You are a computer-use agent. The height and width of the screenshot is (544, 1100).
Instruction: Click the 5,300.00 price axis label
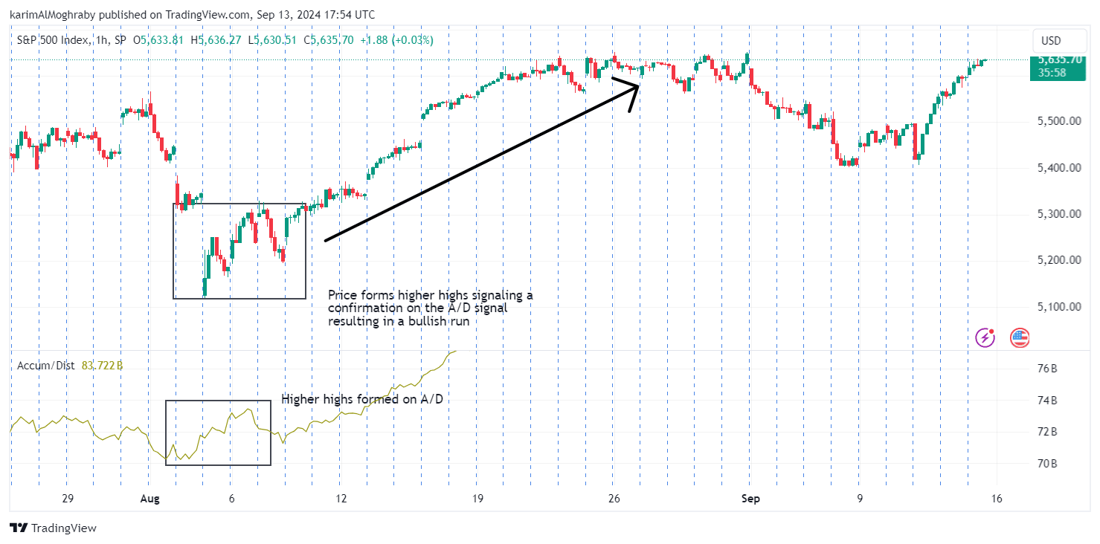coord(1060,214)
